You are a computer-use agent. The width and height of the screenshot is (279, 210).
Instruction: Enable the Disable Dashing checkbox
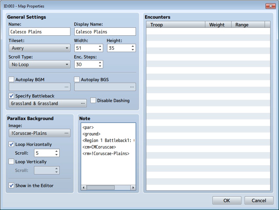(x=93, y=100)
